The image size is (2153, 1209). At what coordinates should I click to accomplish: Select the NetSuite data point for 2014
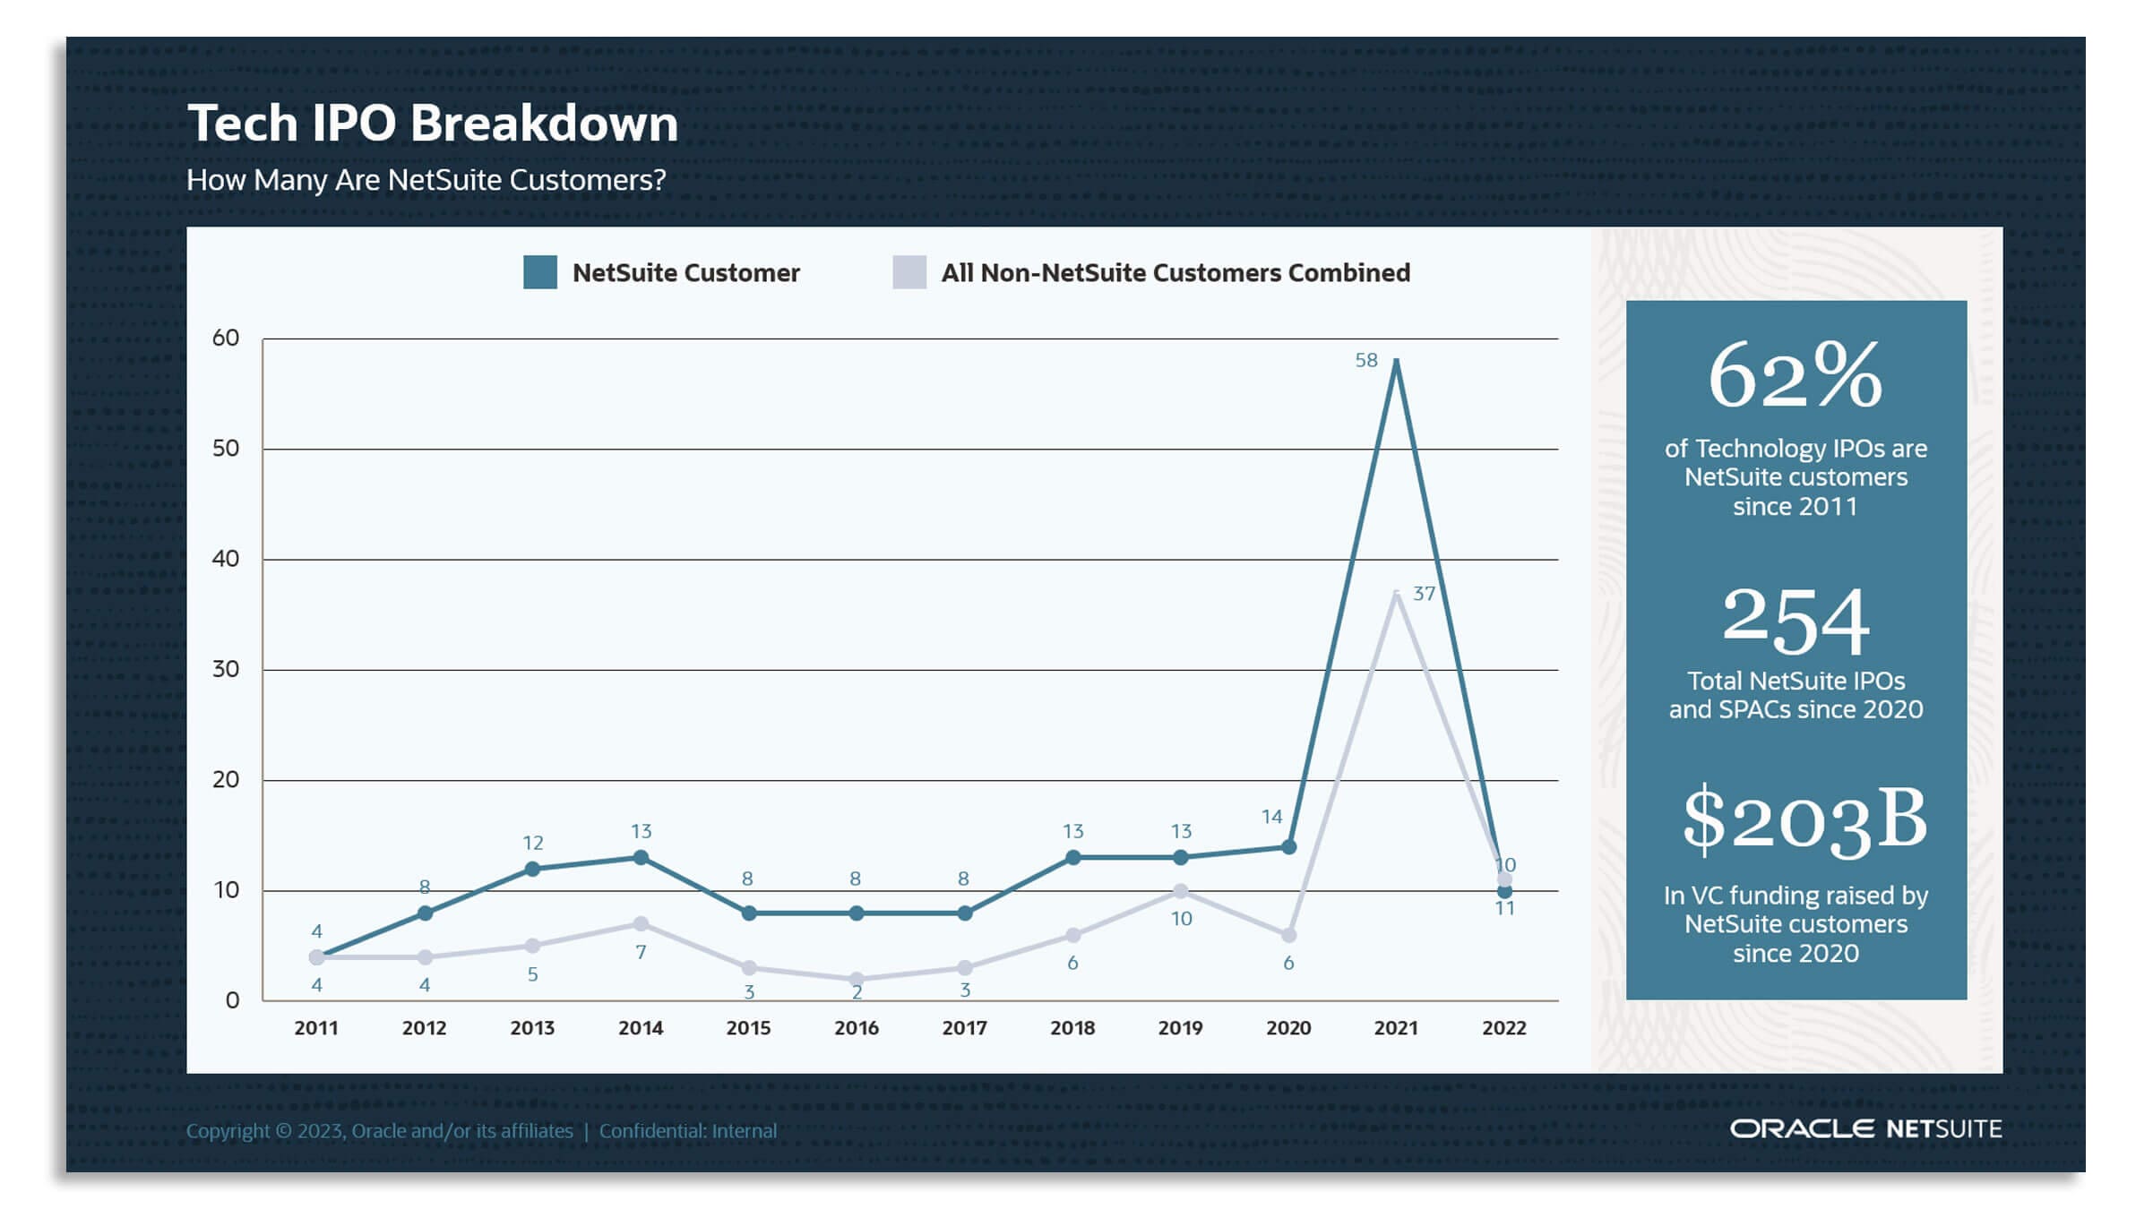[x=641, y=857]
